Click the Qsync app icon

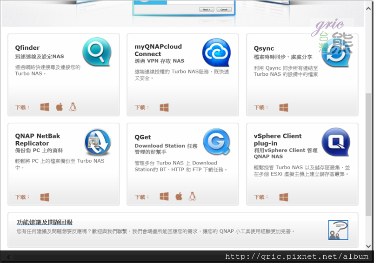(x=336, y=53)
